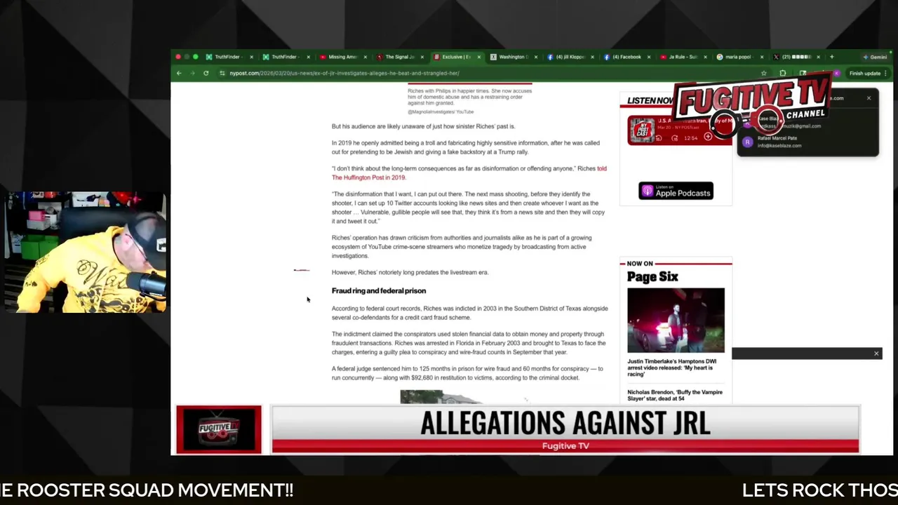Reload the nypost.com page
Screen dimensions: 898x505
click(206, 73)
